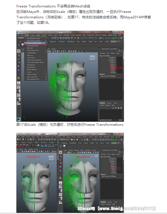Image resolution: width=167 pixels, height=214 pixels.
Task: Open Polygons menu-set dropdown in first Maya screenshot
Action: (21, 38)
